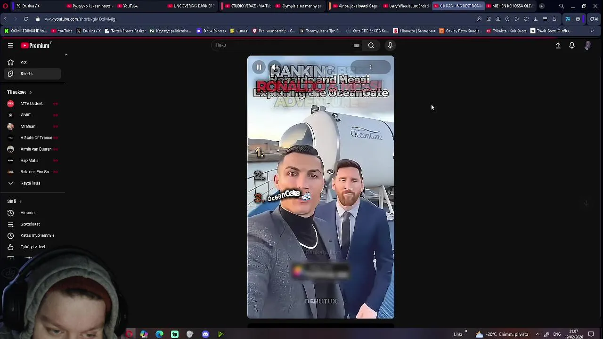Open the weather widget on taskbar
Image resolution: width=603 pixels, height=339 pixels.
502,334
